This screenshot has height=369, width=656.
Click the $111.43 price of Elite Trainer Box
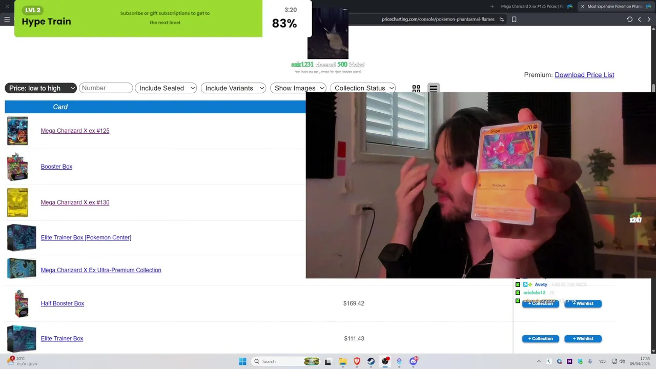pyautogui.click(x=354, y=339)
